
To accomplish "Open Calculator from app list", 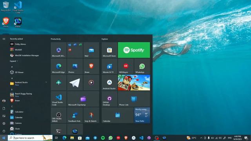I will tap(29, 112).
